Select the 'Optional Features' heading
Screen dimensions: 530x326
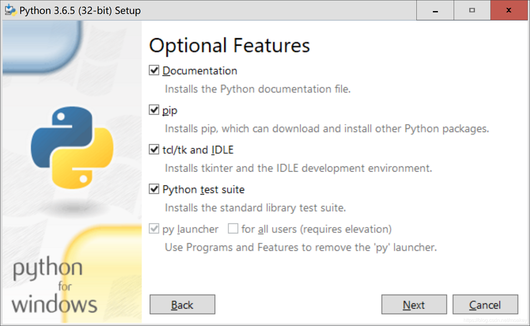tap(229, 46)
